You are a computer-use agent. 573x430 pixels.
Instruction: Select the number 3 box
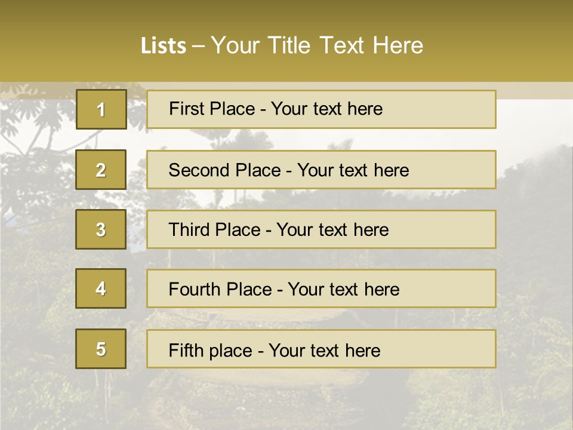coord(101,229)
